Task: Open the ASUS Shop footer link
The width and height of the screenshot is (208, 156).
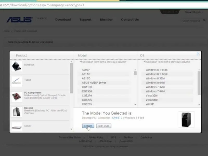Action: [106, 141]
